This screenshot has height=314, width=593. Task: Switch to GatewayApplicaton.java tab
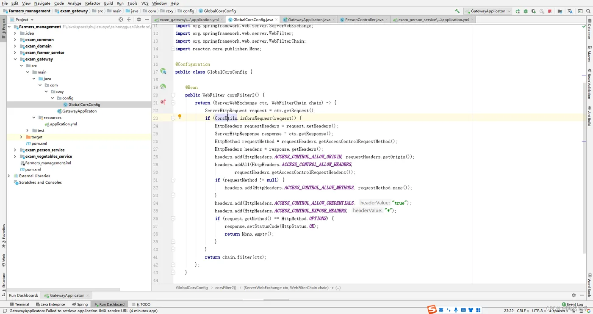click(x=309, y=19)
